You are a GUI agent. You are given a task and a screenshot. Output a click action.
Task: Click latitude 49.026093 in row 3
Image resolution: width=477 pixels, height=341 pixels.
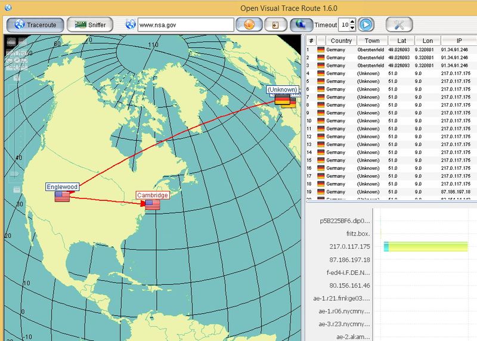[399, 66]
